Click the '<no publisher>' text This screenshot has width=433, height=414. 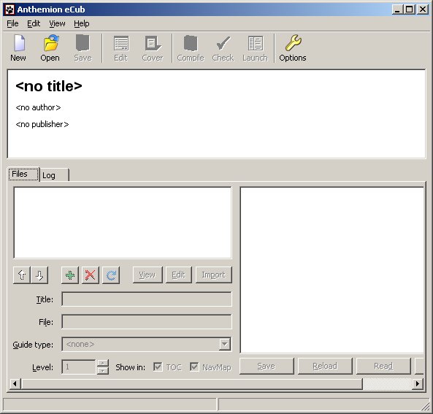pos(42,124)
